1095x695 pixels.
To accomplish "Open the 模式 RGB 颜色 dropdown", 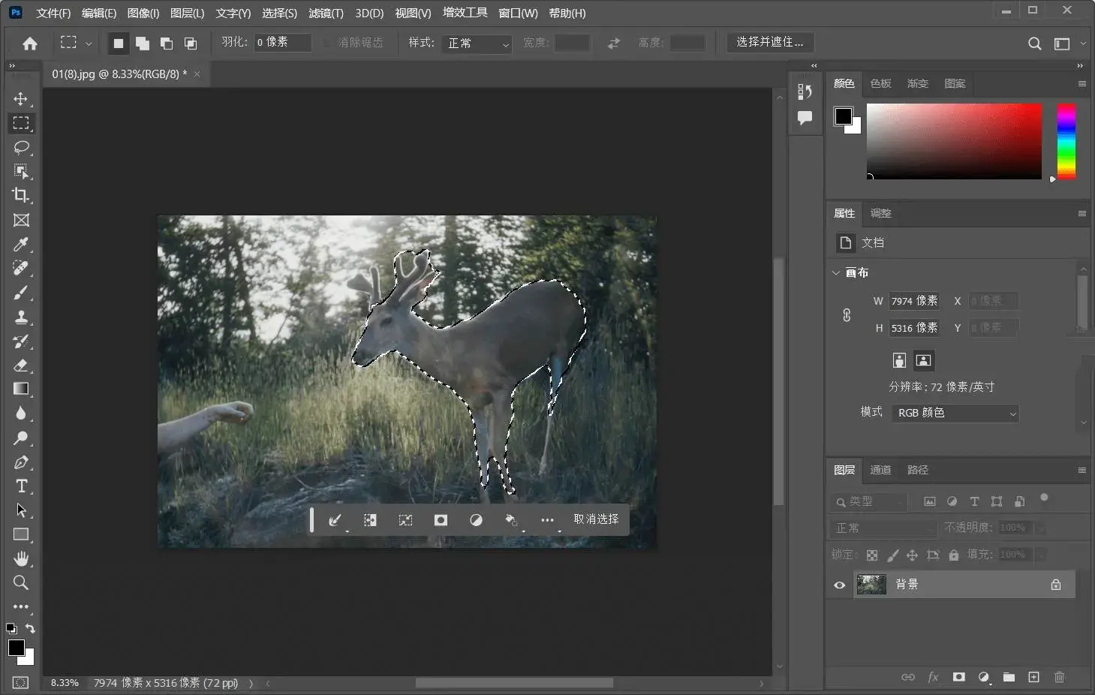I will [955, 414].
